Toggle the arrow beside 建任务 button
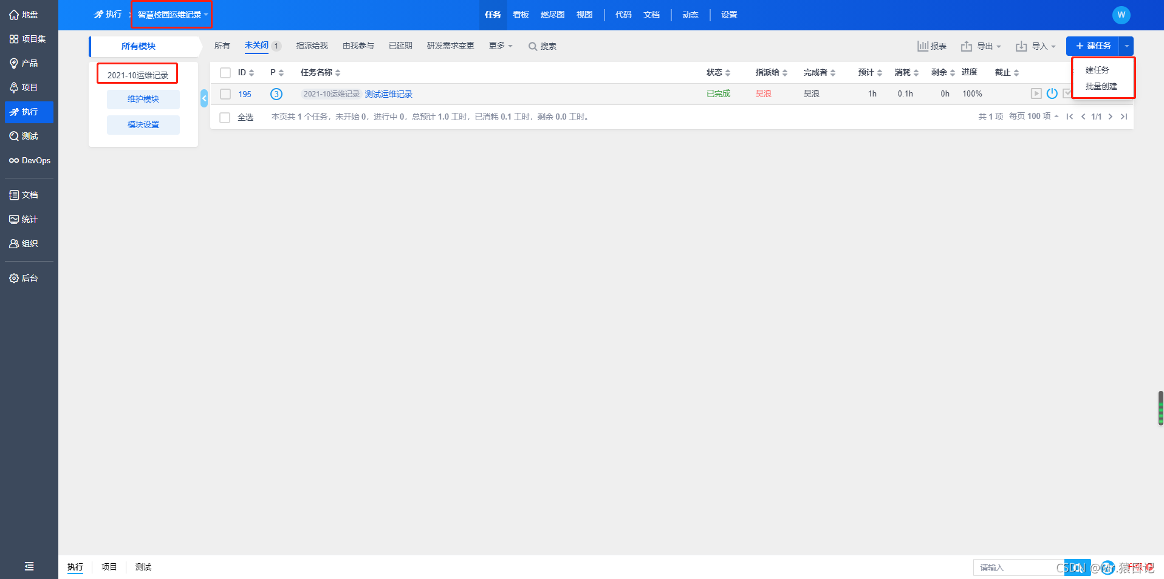Viewport: 1164px width, 579px height. coord(1126,46)
